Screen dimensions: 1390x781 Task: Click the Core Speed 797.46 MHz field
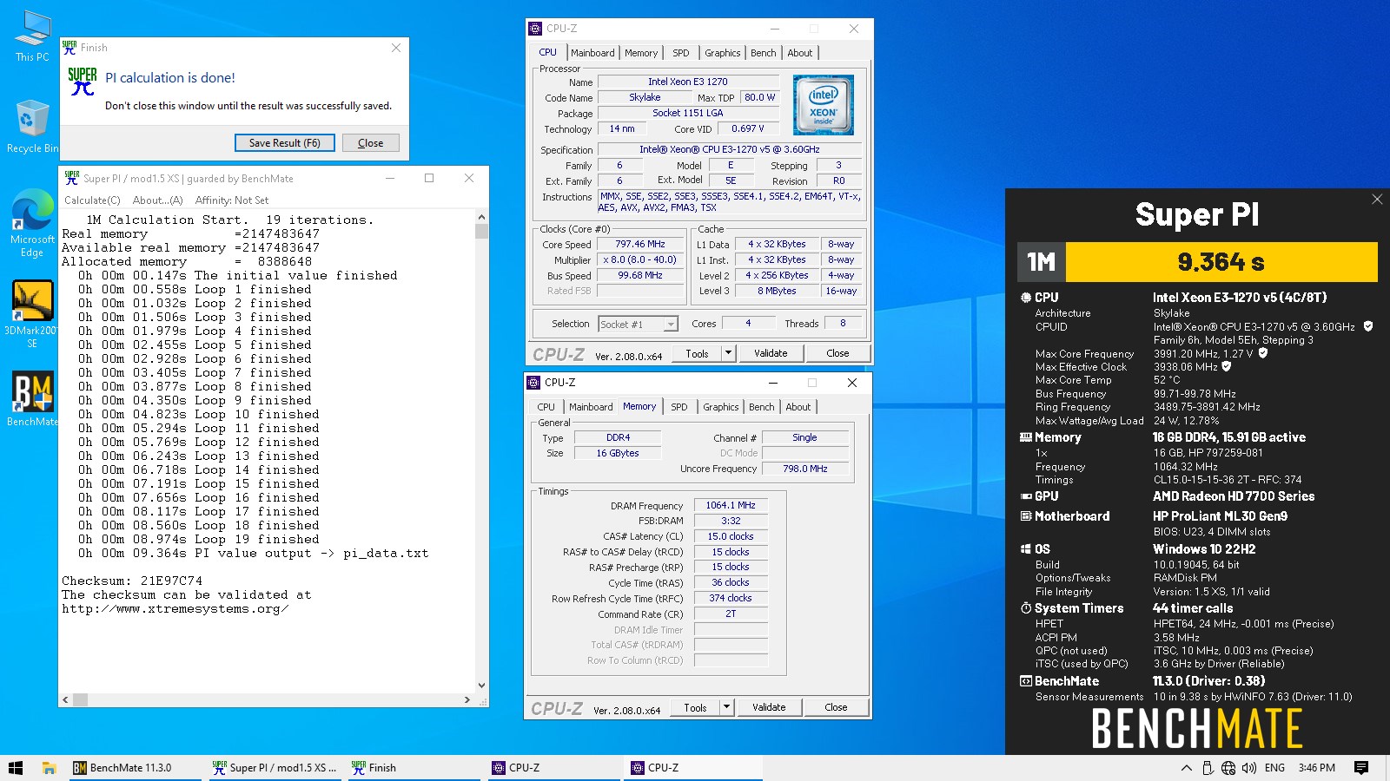tap(640, 245)
